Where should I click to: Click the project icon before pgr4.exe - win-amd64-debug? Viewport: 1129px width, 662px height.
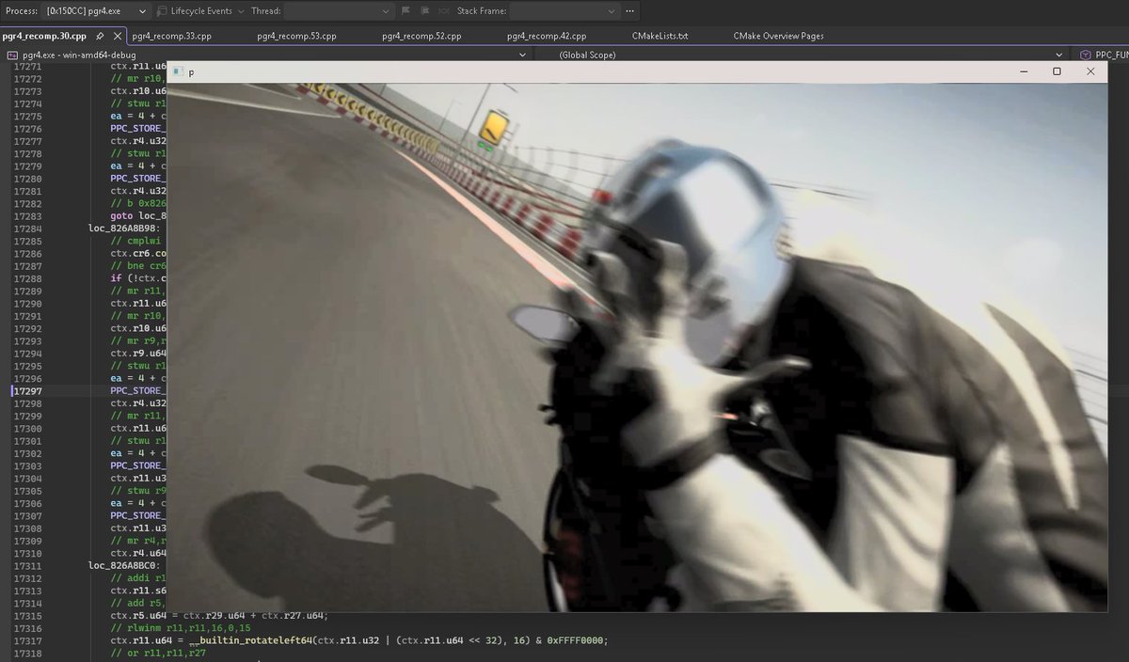11,55
